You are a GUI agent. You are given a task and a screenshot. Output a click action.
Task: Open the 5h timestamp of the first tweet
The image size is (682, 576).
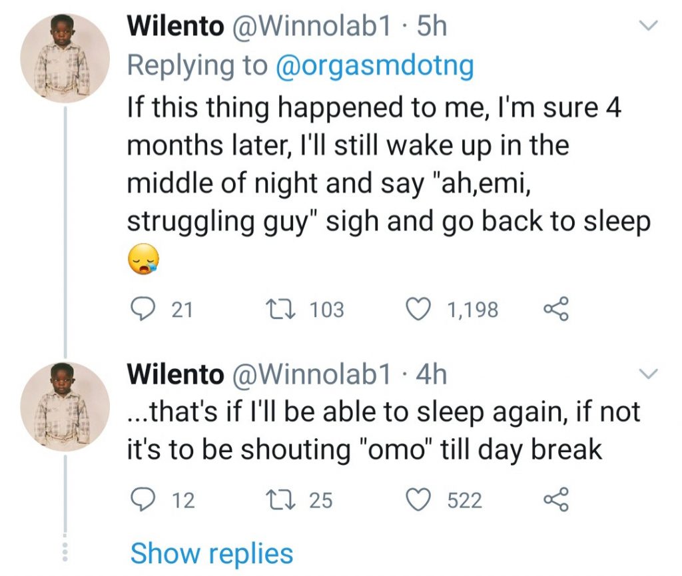coord(431,26)
